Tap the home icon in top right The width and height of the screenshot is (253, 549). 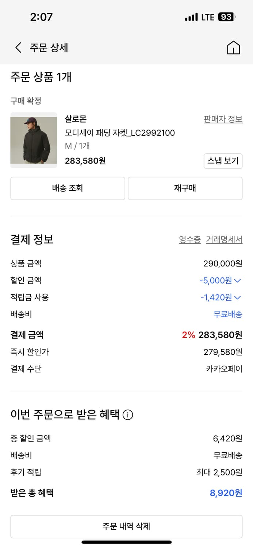[x=234, y=47]
